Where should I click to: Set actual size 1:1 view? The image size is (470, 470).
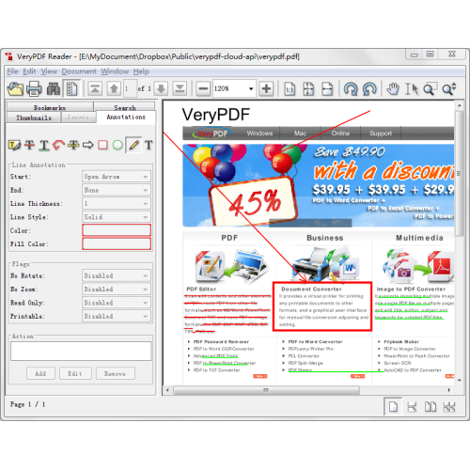pyautogui.click(x=290, y=89)
